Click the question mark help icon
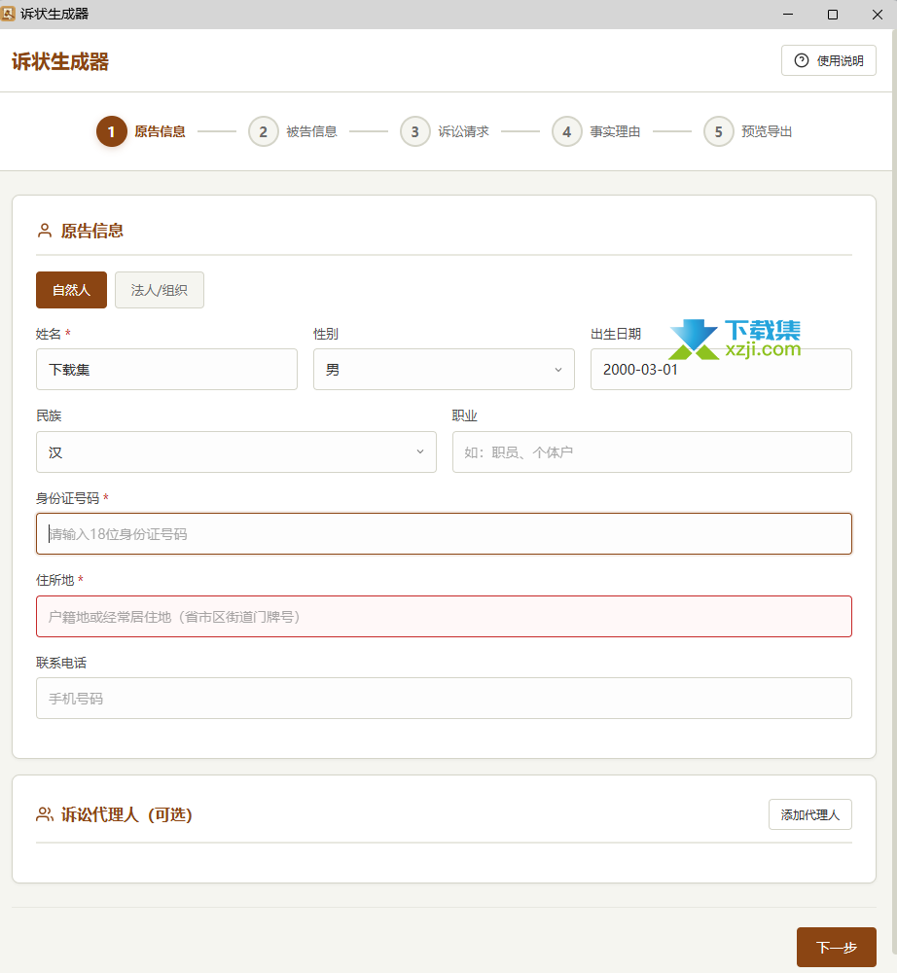This screenshot has width=897, height=973. 802,60
